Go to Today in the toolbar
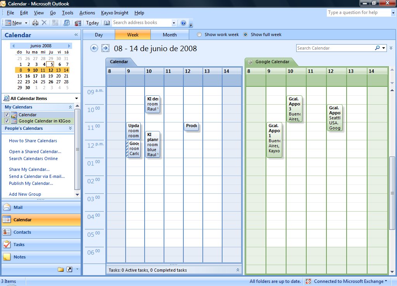 (x=92, y=23)
